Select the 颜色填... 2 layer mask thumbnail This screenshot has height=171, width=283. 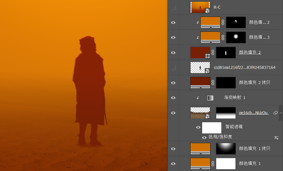(236, 22)
